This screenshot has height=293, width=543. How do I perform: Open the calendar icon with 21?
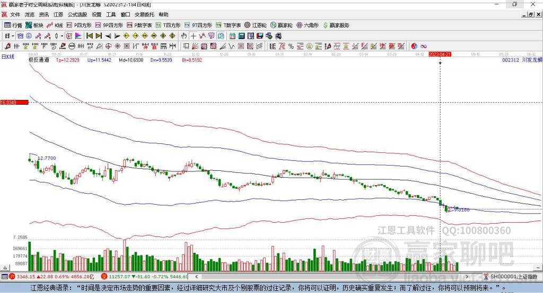point(232,36)
